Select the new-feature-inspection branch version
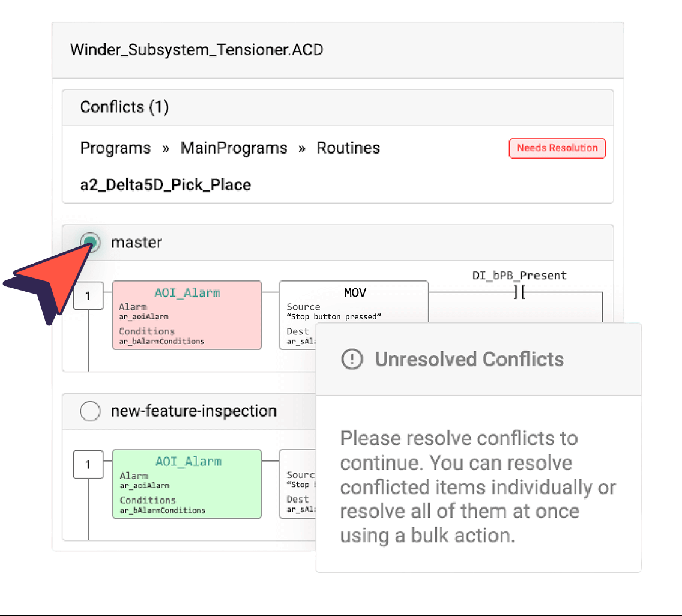The image size is (682, 616). (x=89, y=411)
